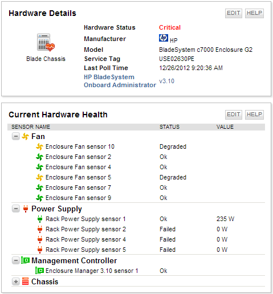Click Rack Power Supply sensor 4 text
273x294 pixels.
point(85,240)
